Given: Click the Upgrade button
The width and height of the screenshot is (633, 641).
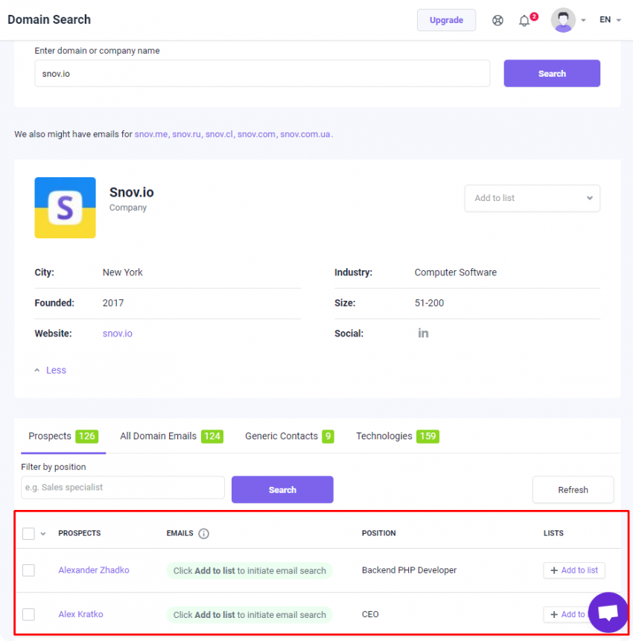Looking at the screenshot, I should (446, 20).
